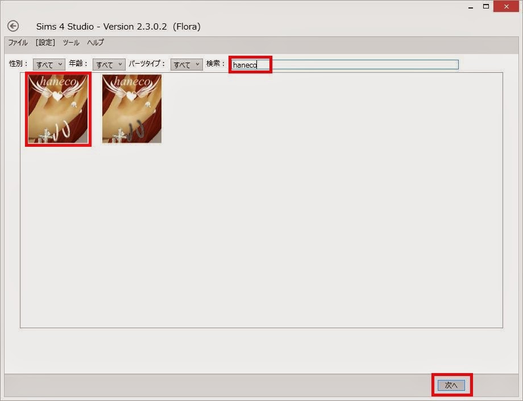The image size is (523, 401).
Task: Click the 次へ button
Action: tap(451, 385)
